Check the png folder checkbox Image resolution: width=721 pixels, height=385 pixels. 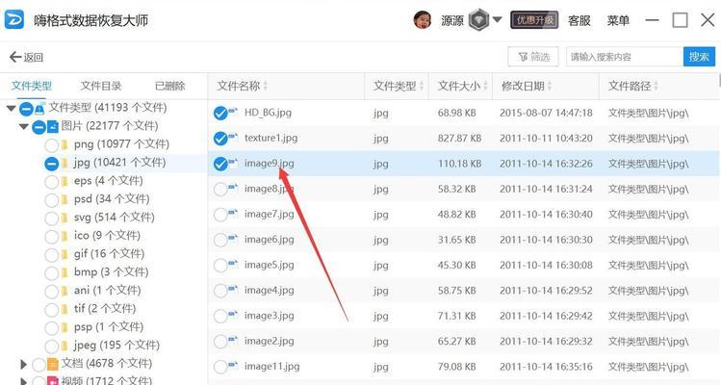coord(52,145)
